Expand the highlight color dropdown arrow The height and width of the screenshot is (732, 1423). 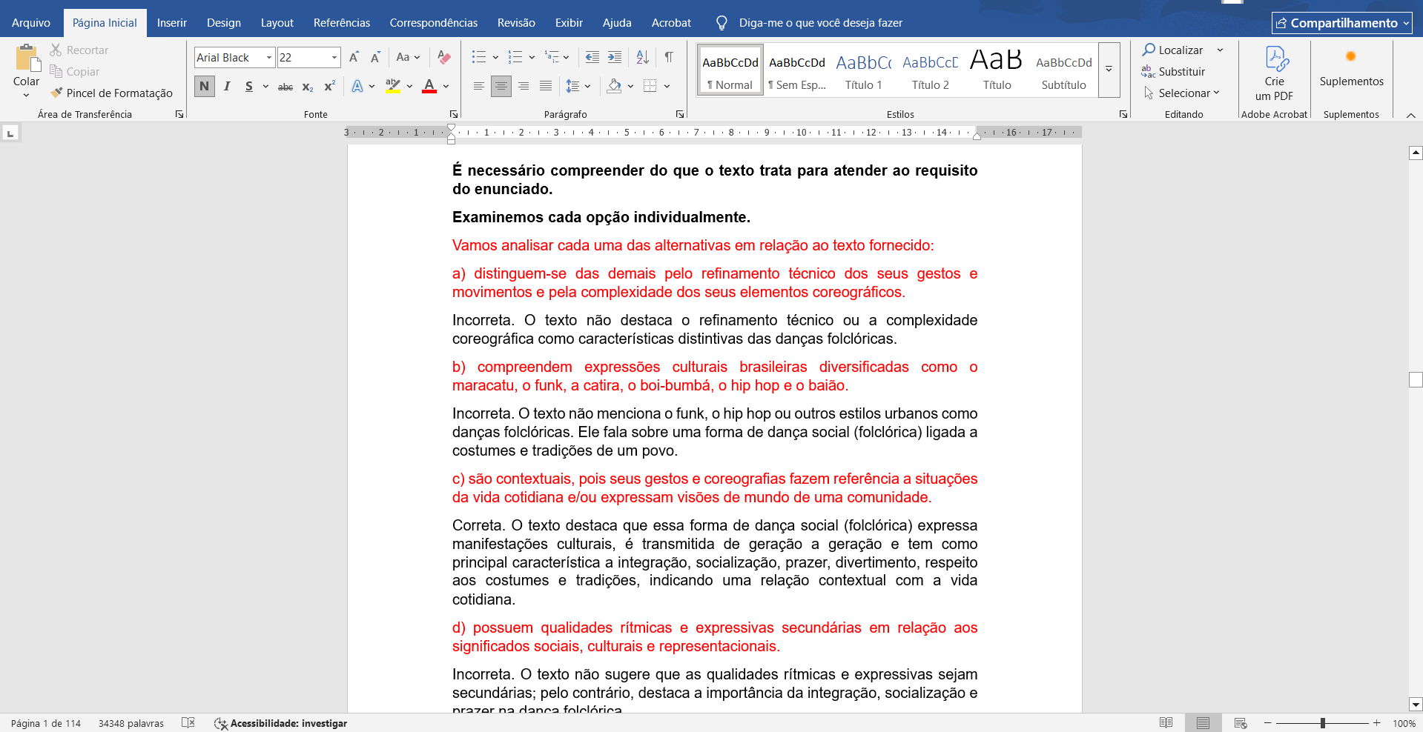(409, 86)
